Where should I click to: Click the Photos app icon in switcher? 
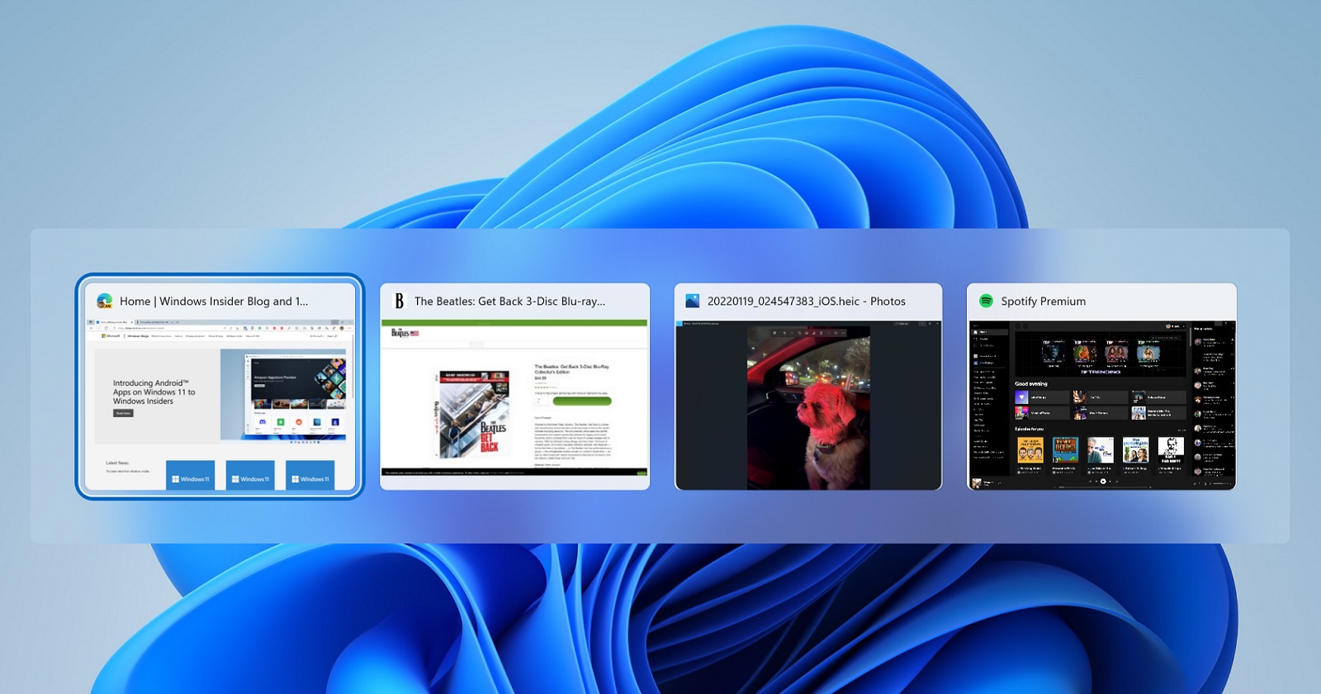pyautogui.click(x=692, y=301)
